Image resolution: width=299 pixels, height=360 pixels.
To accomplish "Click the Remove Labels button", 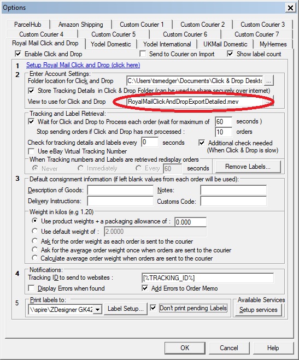I will tap(248, 167).
